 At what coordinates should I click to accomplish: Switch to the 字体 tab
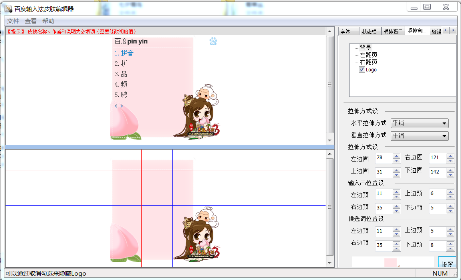click(x=349, y=32)
